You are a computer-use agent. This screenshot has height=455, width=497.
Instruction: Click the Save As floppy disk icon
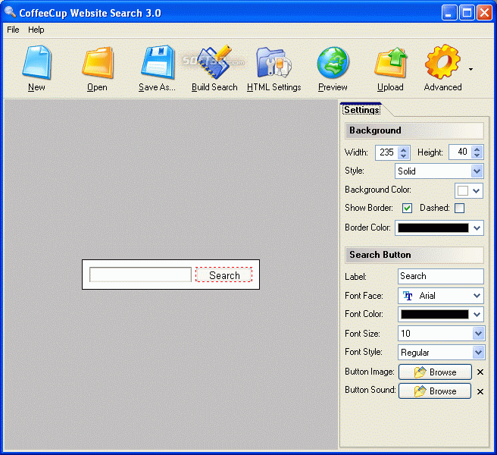pos(158,62)
